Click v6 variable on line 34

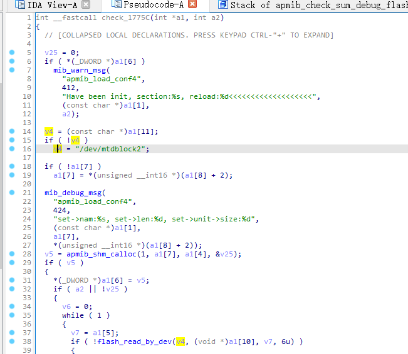coord(66,306)
